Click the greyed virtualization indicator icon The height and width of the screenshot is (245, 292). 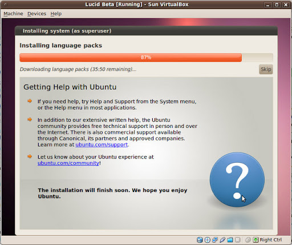click(x=238, y=240)
